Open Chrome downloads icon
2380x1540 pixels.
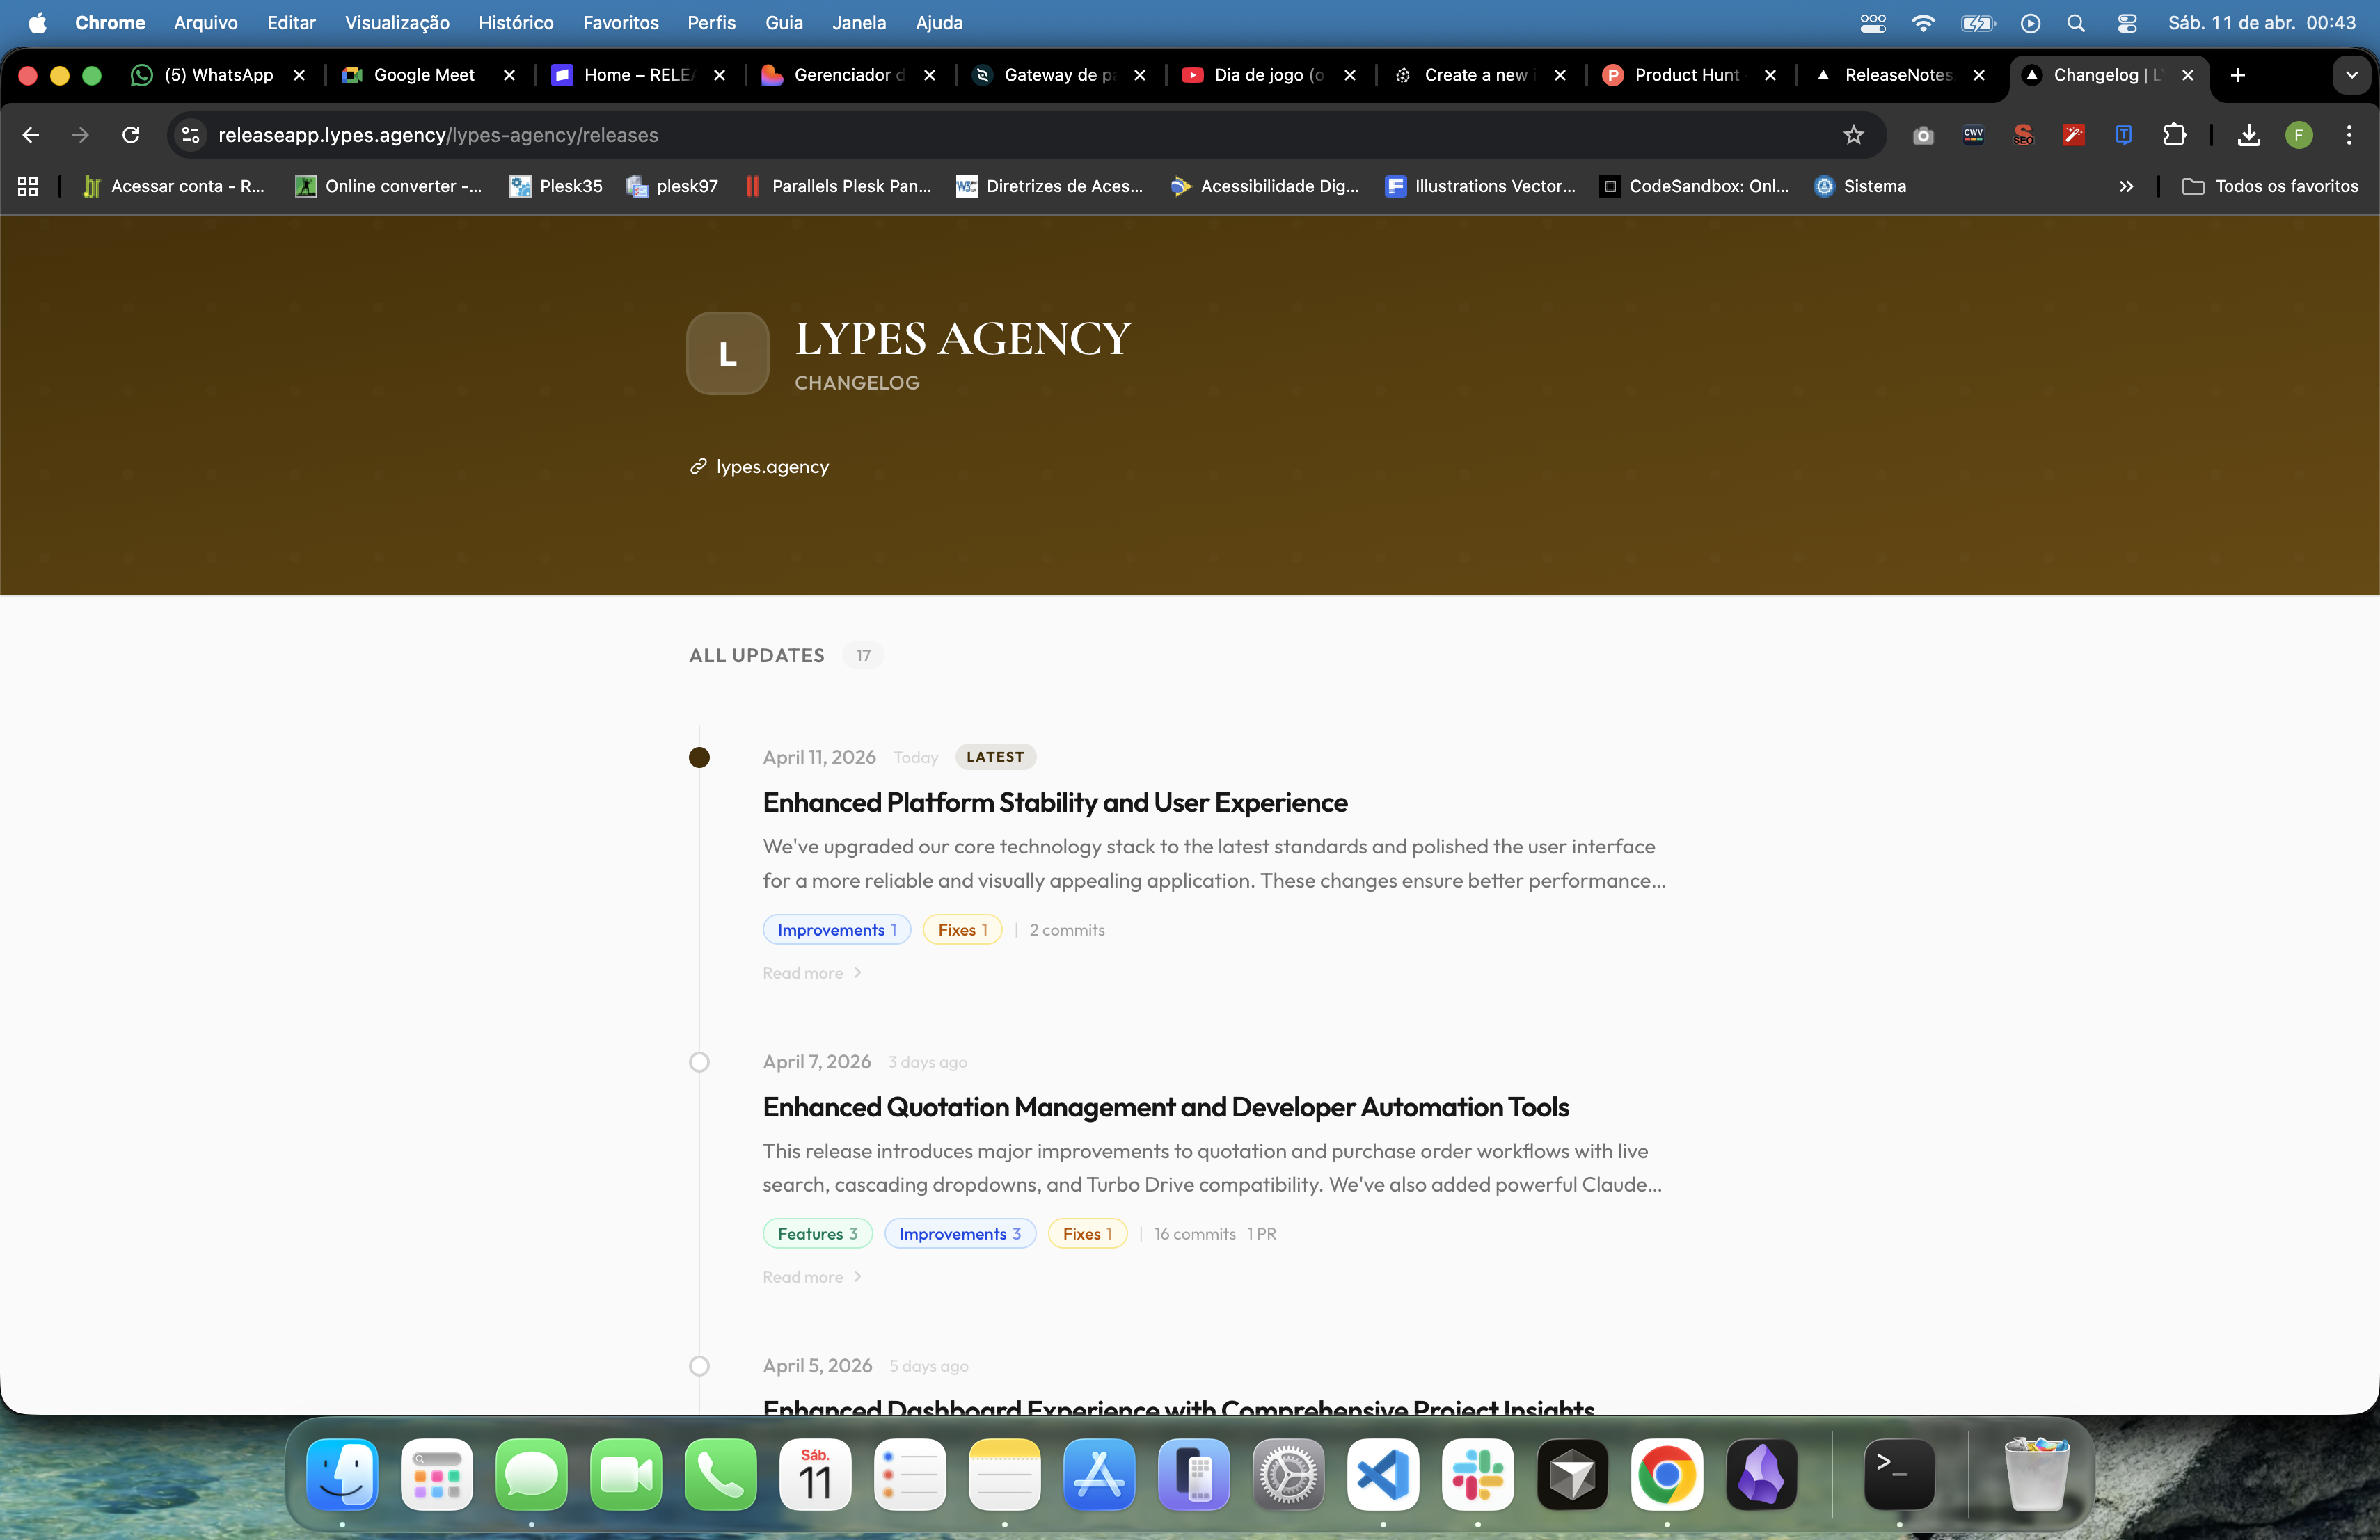[x=2248, y=135]
